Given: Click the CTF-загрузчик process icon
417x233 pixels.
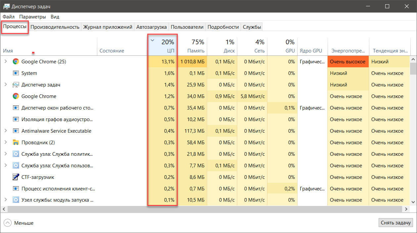Looking at the screenshot, I should click(x=16, y=177).
